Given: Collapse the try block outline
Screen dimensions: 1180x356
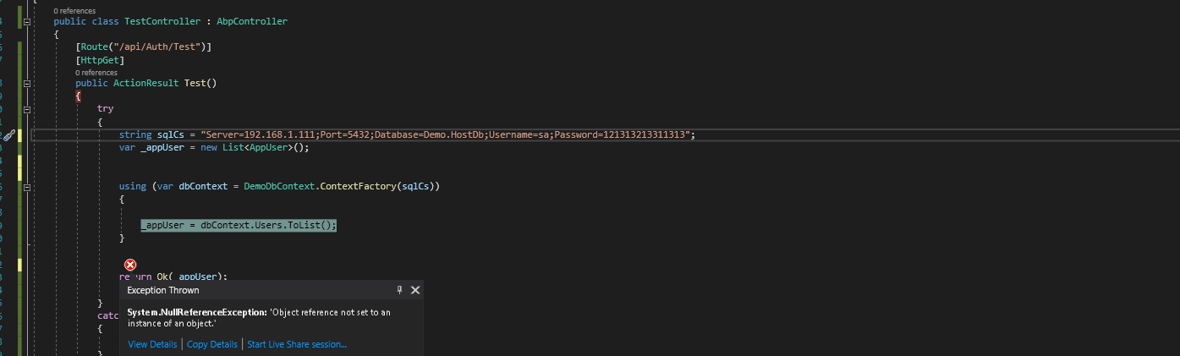Looking at the screenshot, I should point(27,109).
